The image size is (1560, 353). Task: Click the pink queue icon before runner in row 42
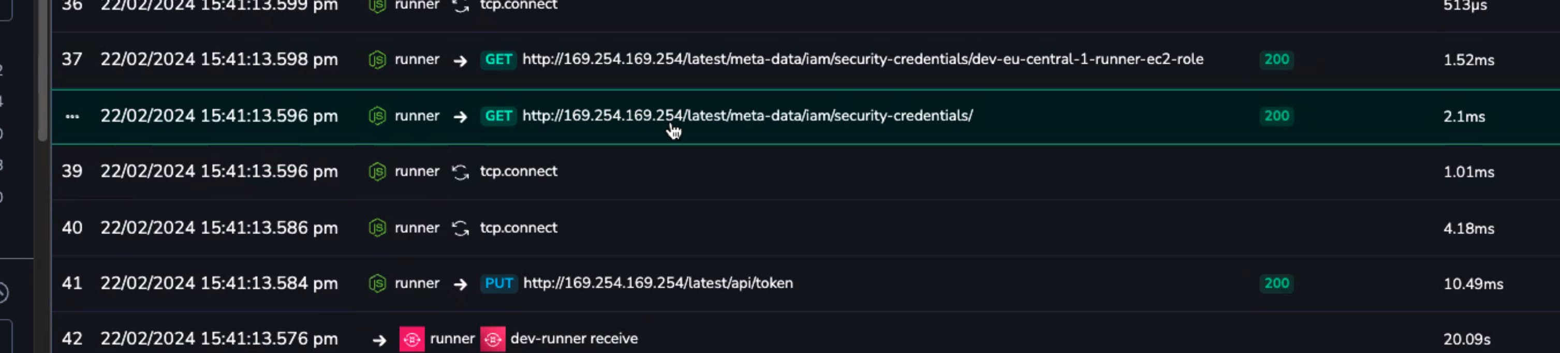[411, 339]
